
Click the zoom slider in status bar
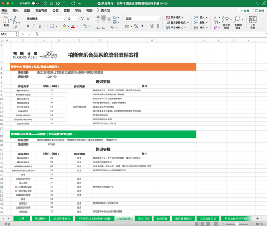(237, 224)
